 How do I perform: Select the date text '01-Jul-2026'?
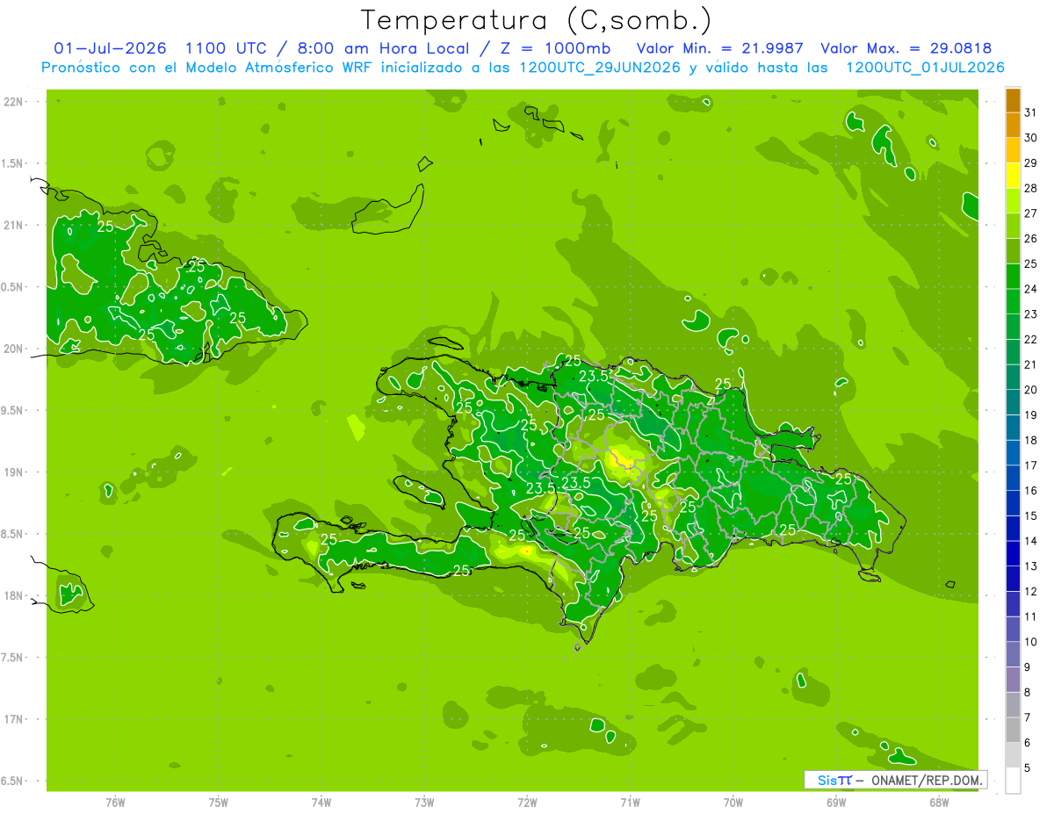110,48
